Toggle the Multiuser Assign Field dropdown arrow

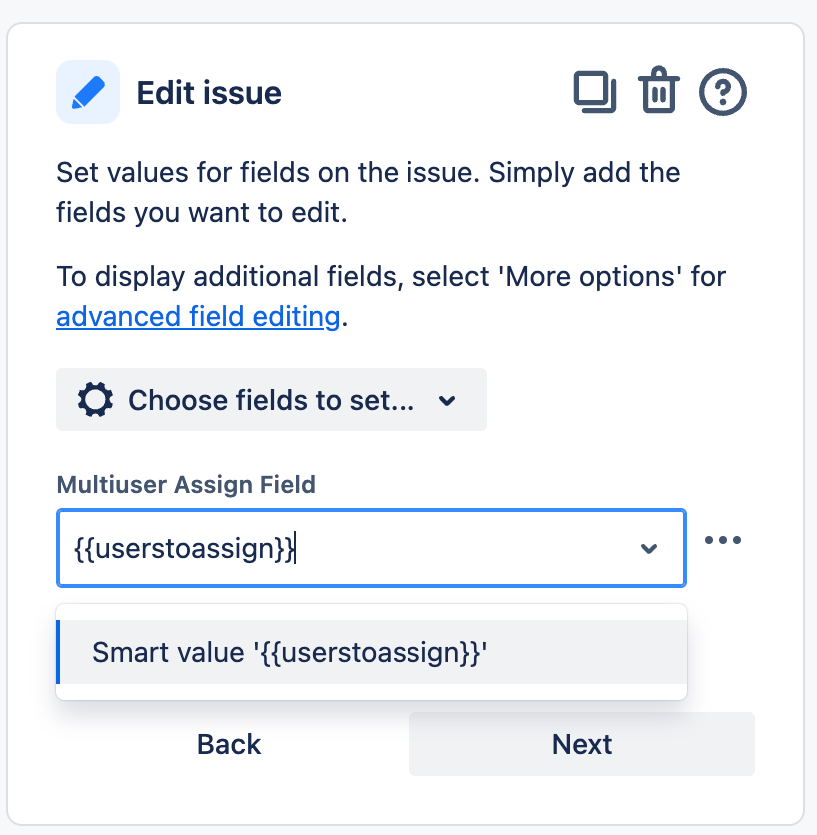(648, 548)
